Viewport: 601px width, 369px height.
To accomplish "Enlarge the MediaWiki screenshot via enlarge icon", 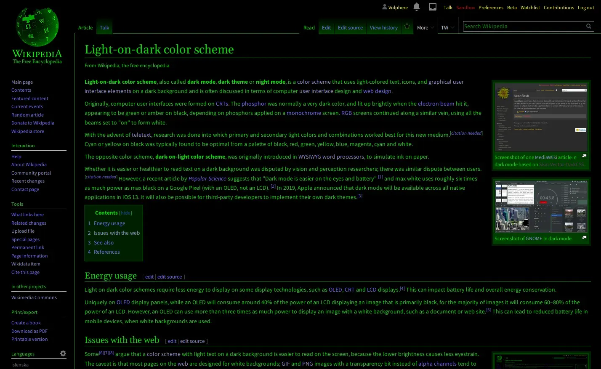I will point(584,156).
